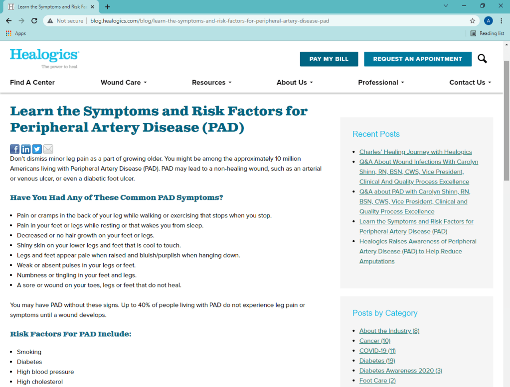Share article by email envelope icon
The height and width of the screenshot is (387, 510).
(48, 149)
